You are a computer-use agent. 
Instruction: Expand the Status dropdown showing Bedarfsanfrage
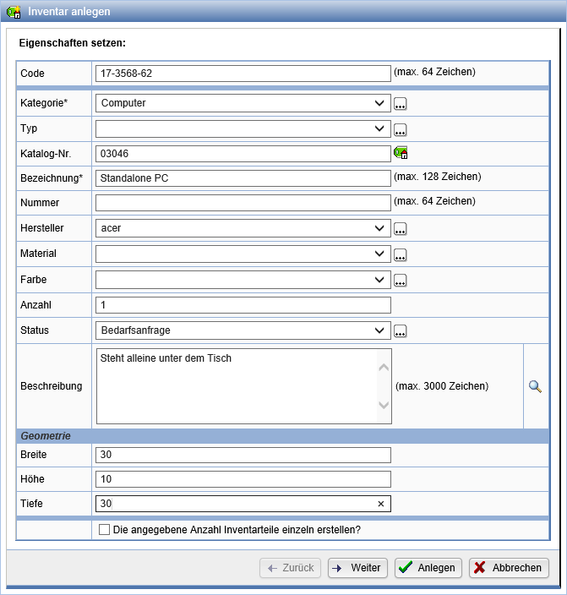243,330
